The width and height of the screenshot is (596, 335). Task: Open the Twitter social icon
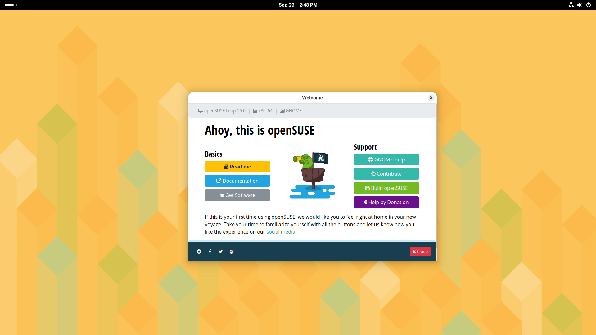[221, 252]
